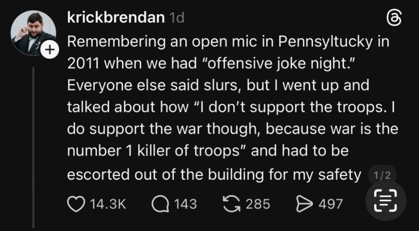419x231 pixels.
Task: Tap the 1/2 thread page indicator
Action: click(x=382, y=175)
